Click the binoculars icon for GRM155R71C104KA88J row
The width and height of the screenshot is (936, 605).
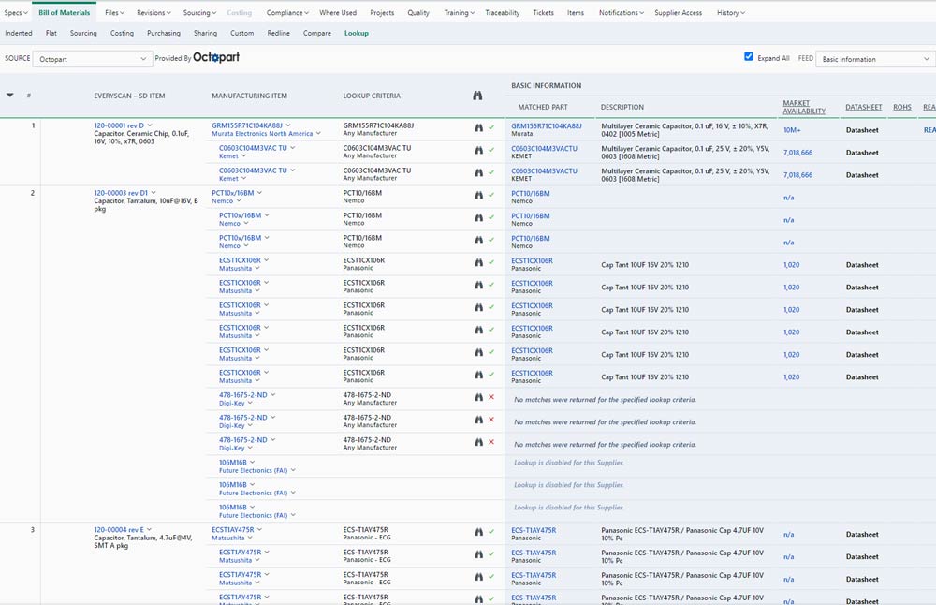click(478, 127)
